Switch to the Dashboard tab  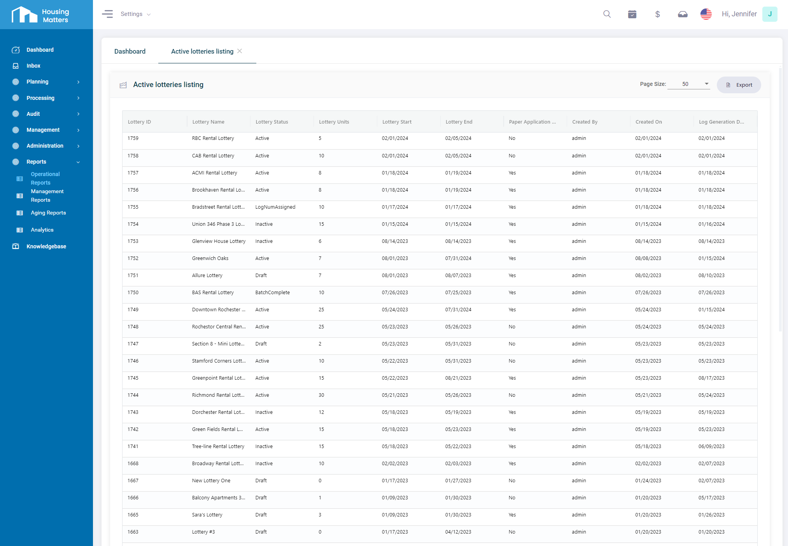point(130,51)
